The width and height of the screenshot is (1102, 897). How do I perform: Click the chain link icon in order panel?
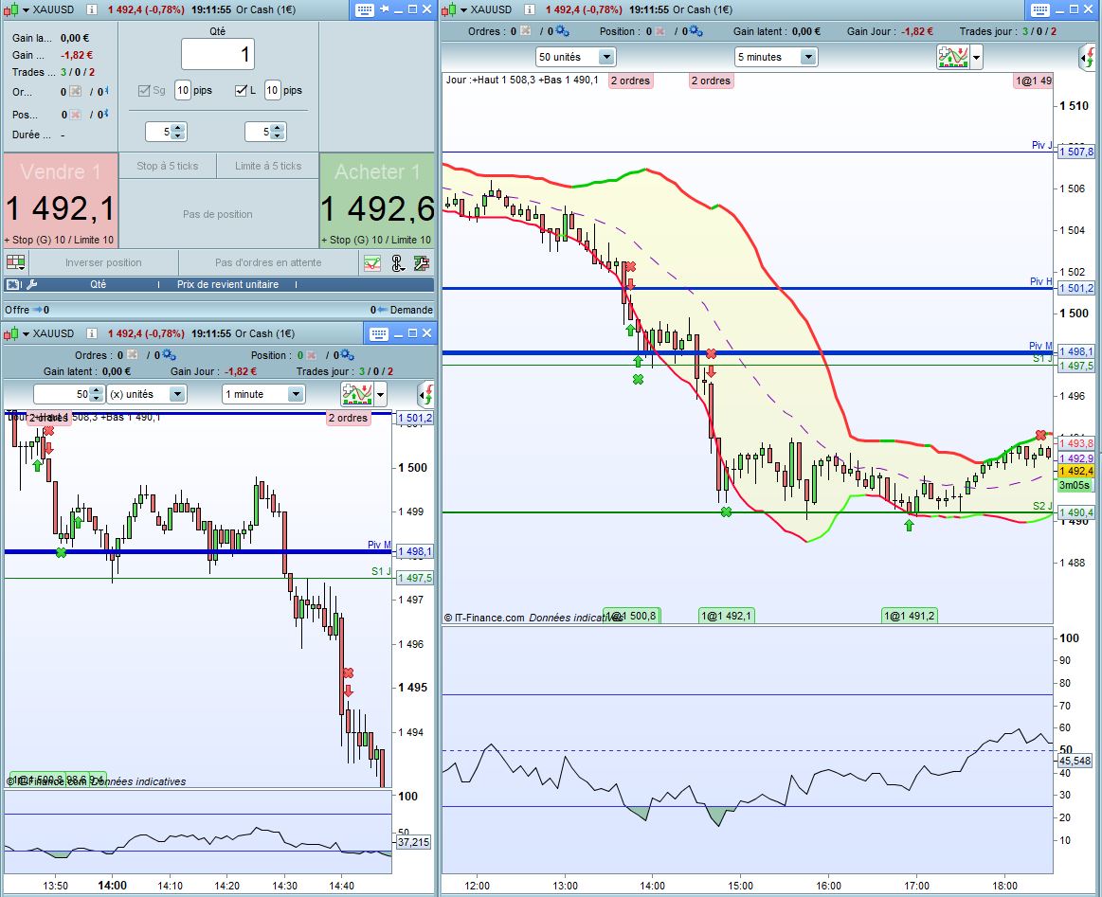tap(397, 263)
